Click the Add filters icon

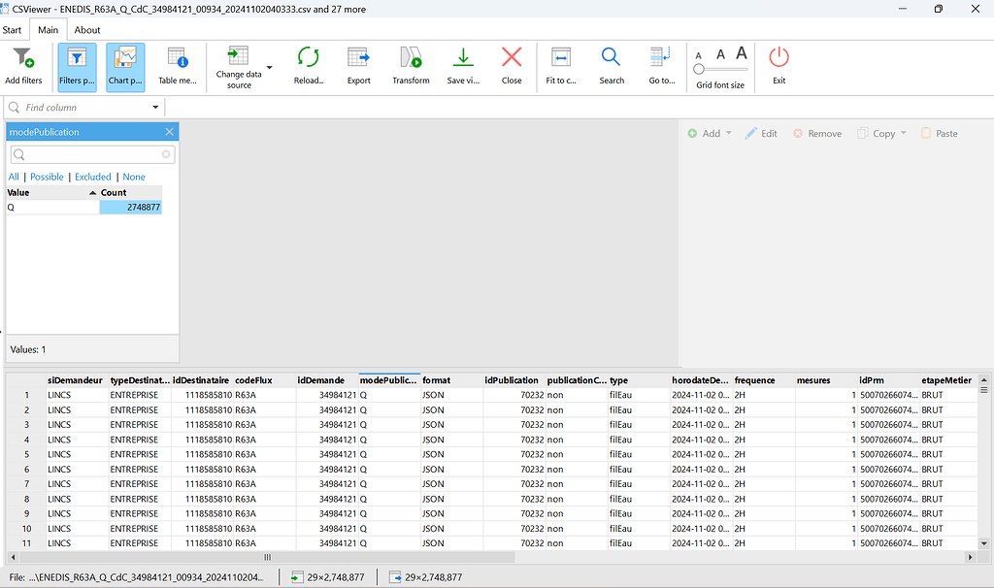23,60
